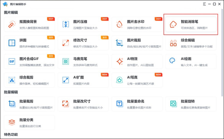The height and width of the screenshot is (139, 224).
Task: Click the AI绘画 palette icon
Action: click(x=172, y=61)
